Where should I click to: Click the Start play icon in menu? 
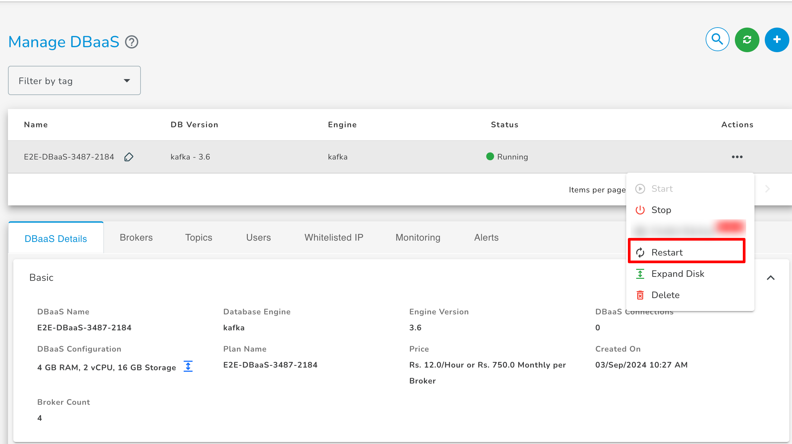[x=640, y=189]
